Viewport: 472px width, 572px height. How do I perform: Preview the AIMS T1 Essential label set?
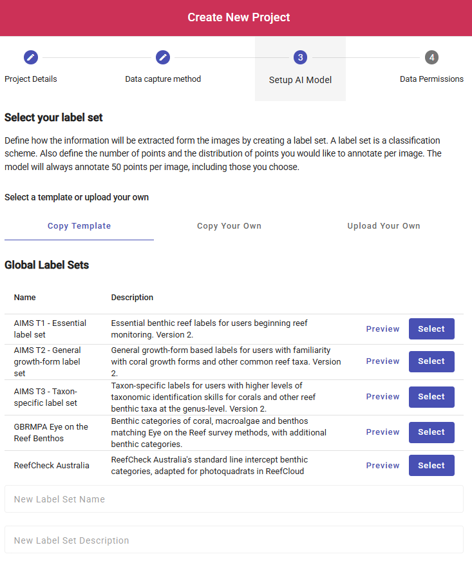point(382,329)
